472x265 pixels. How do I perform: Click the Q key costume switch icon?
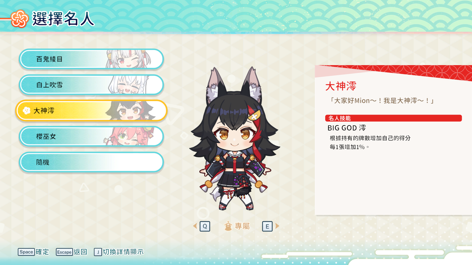point(205,226)
